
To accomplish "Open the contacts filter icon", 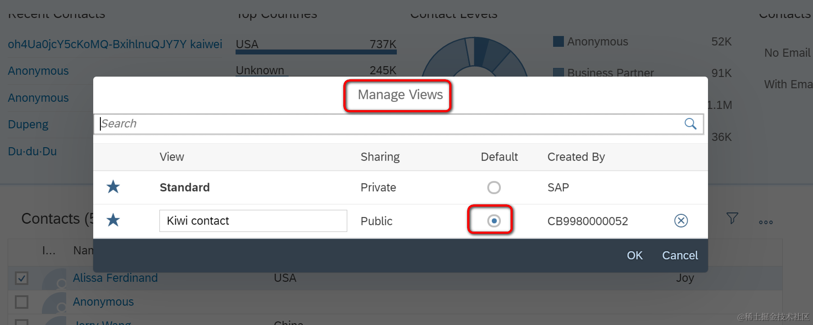I will pos(732,219).
